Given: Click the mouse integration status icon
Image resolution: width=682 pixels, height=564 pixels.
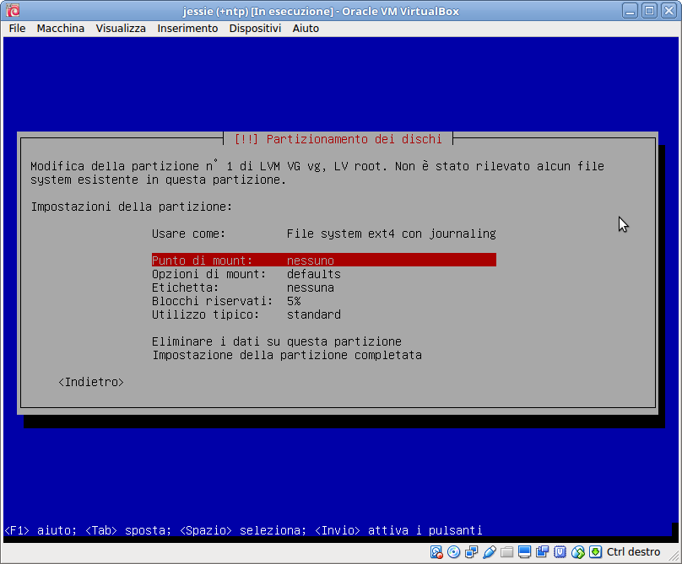Looking at the screenshot, I should (577, 552).
